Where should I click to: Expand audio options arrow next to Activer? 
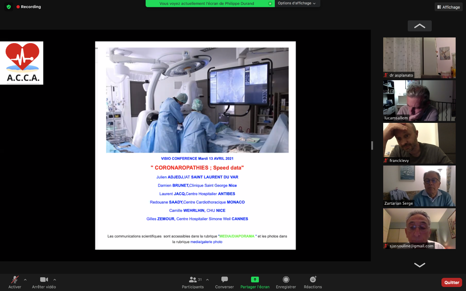click(x=25, y=280)
